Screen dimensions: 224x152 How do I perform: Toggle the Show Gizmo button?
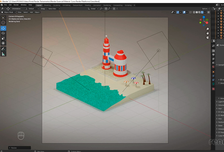coord(178,12)
